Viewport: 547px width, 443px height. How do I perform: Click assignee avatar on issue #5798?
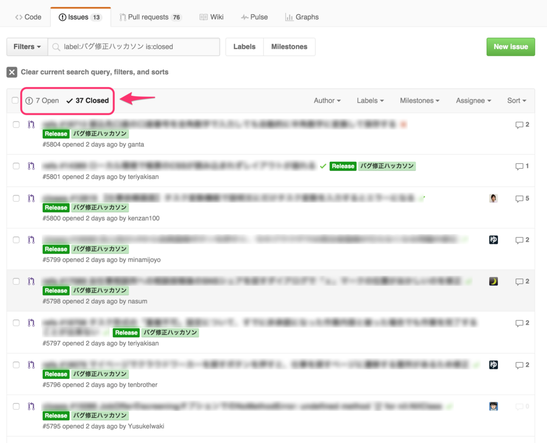tap(493, 281)
